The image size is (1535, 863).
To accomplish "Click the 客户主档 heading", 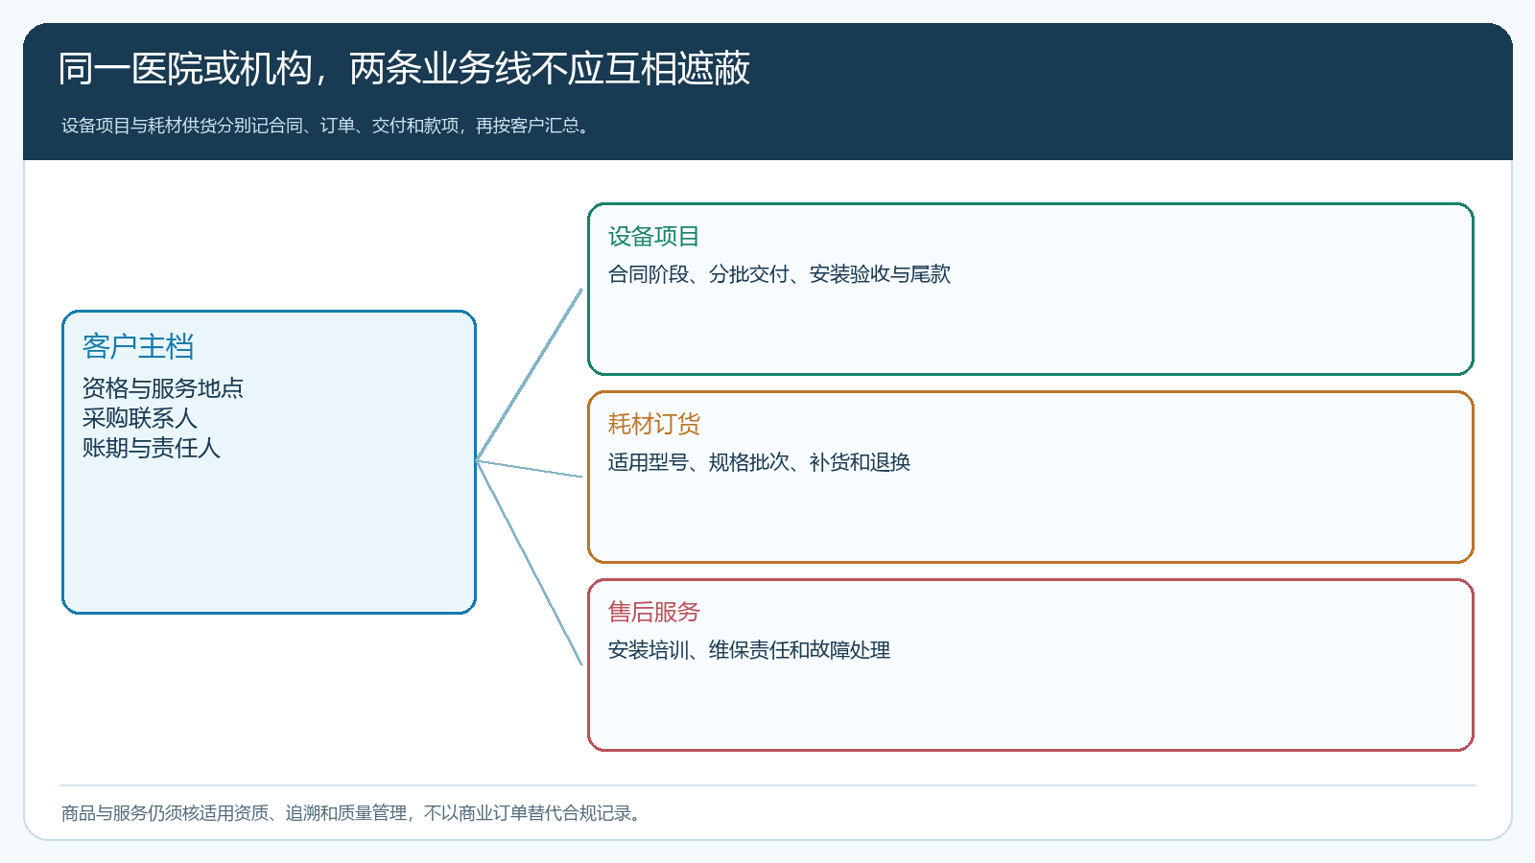I will (138, 346).
